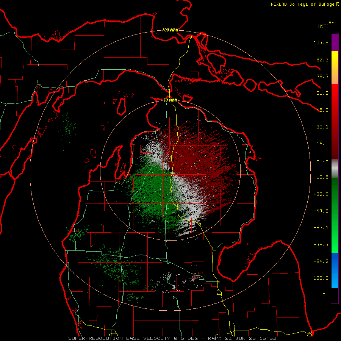Click the -47.6 legend value

(321, 211)
